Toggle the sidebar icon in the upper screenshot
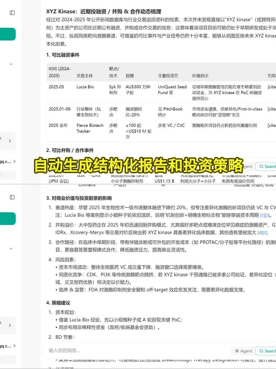276x369 pixels. pyautogui.click(x=12, y=13)
